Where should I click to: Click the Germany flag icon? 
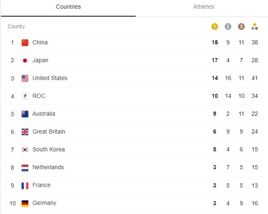coord(25,204)
